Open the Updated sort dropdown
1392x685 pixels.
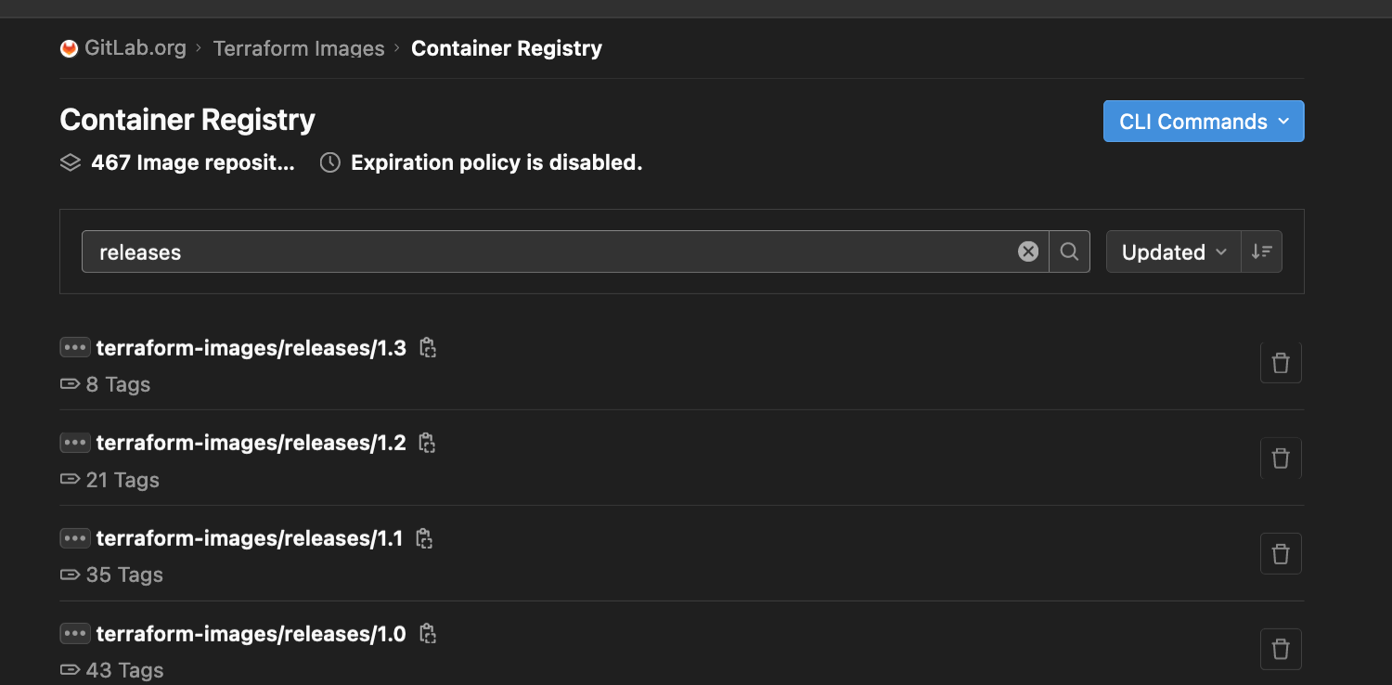pos(1173,252)
